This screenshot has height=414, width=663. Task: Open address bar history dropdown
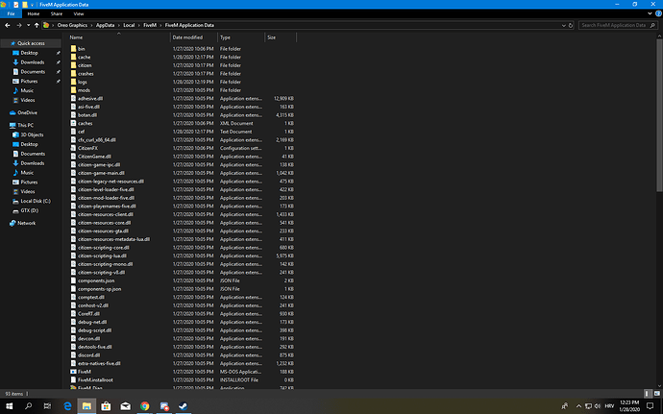pos(563,25)
